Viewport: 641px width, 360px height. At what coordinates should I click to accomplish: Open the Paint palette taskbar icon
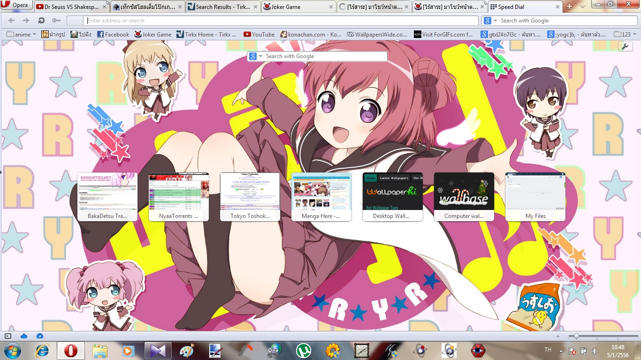coord(186,350)
